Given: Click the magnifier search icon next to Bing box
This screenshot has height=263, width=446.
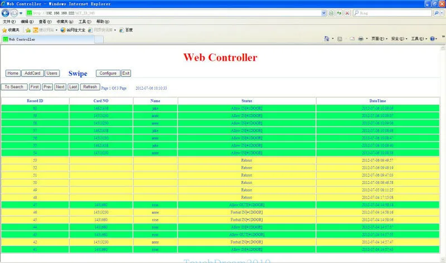Looking at the screenshot, I should tap(436, 13).
